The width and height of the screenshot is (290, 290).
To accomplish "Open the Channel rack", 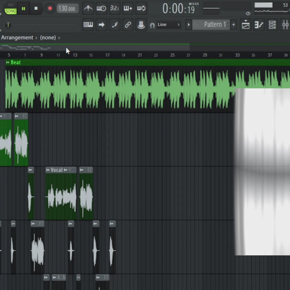I will click(x=272, y=25).
